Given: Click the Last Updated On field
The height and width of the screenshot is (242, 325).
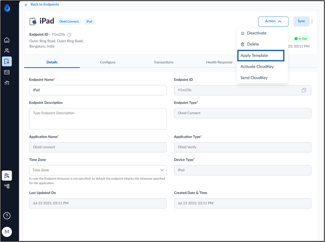Looking at the screenshot, I should (x=98, y=203).
